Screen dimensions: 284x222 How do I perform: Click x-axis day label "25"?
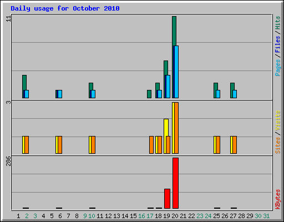point(216,216)
